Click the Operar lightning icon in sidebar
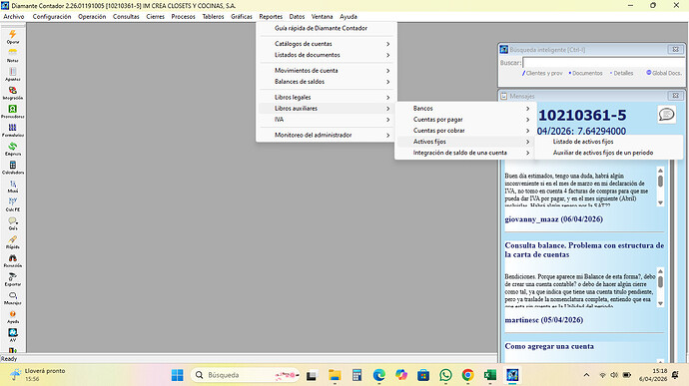689x386 pixels. tap(13, 36)
